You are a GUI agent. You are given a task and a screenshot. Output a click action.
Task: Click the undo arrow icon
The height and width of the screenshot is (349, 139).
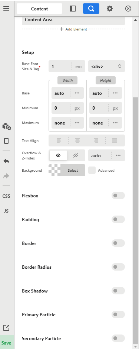tap(6, 161)
